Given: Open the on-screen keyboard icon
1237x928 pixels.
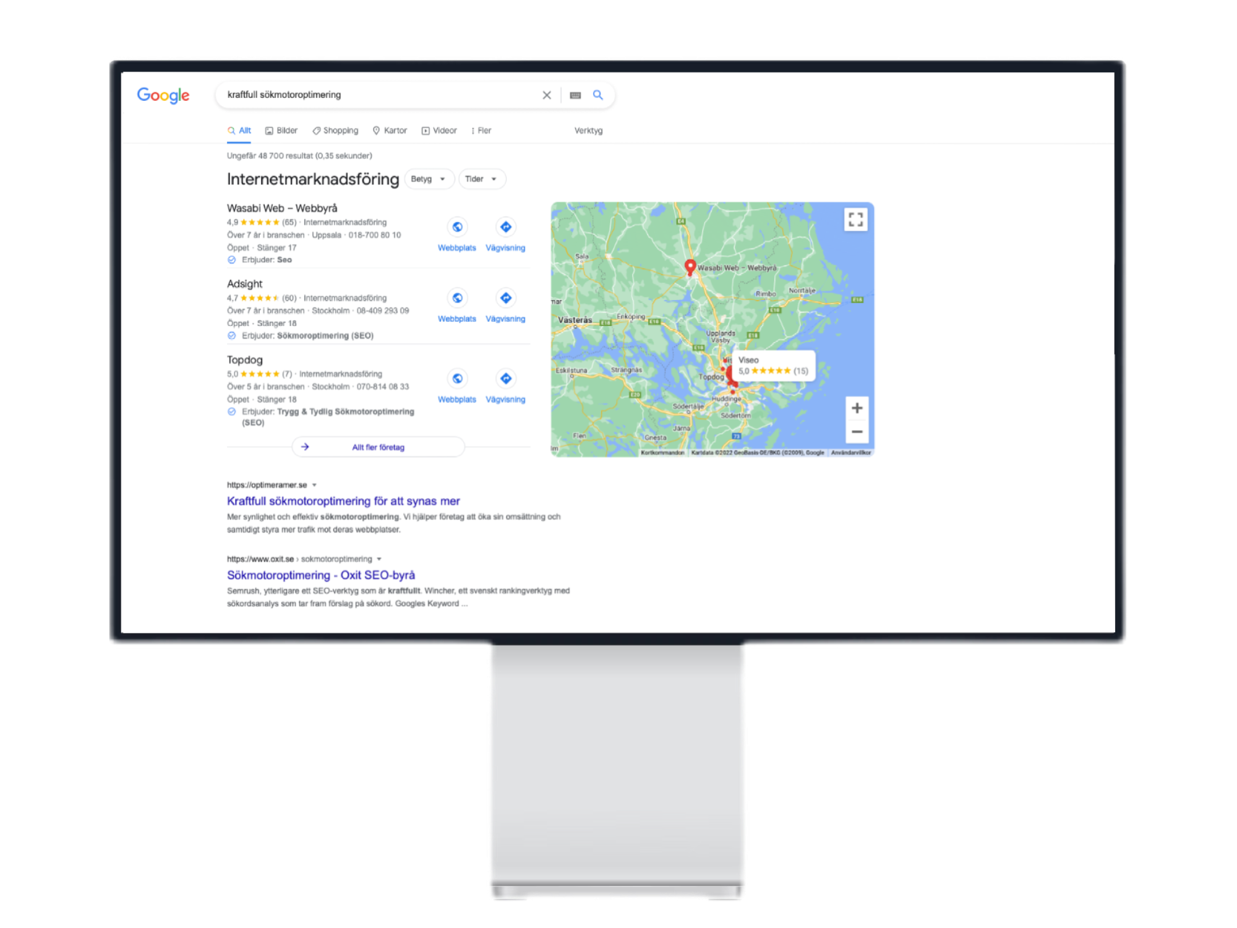Looking at the screenshot, I should tap(575, 95).
